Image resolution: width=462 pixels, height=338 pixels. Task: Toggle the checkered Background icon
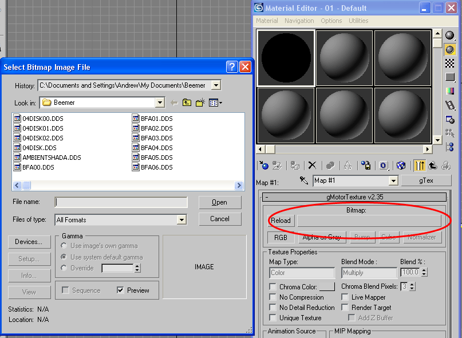point(450,64)
